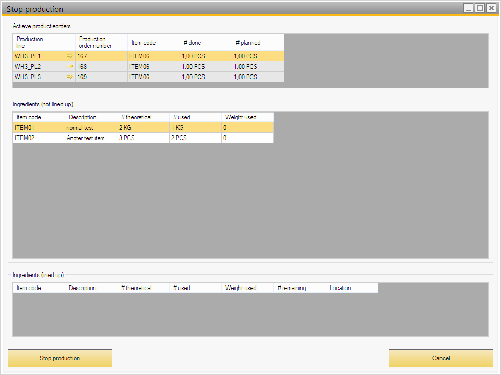
Task: Click the yellow link arrow for order 167
Action: coord(70,56)
